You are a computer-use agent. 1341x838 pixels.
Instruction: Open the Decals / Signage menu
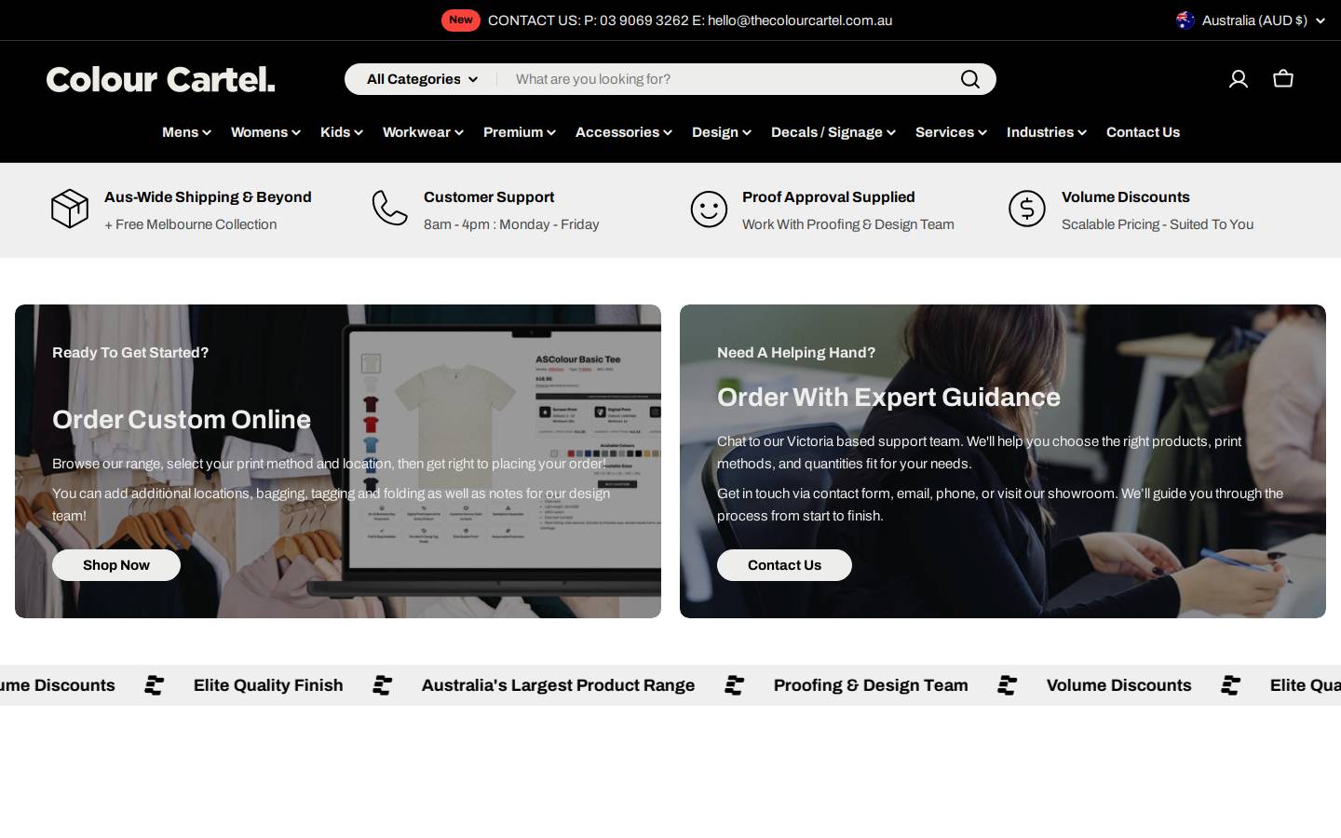[x=833, y=132]
